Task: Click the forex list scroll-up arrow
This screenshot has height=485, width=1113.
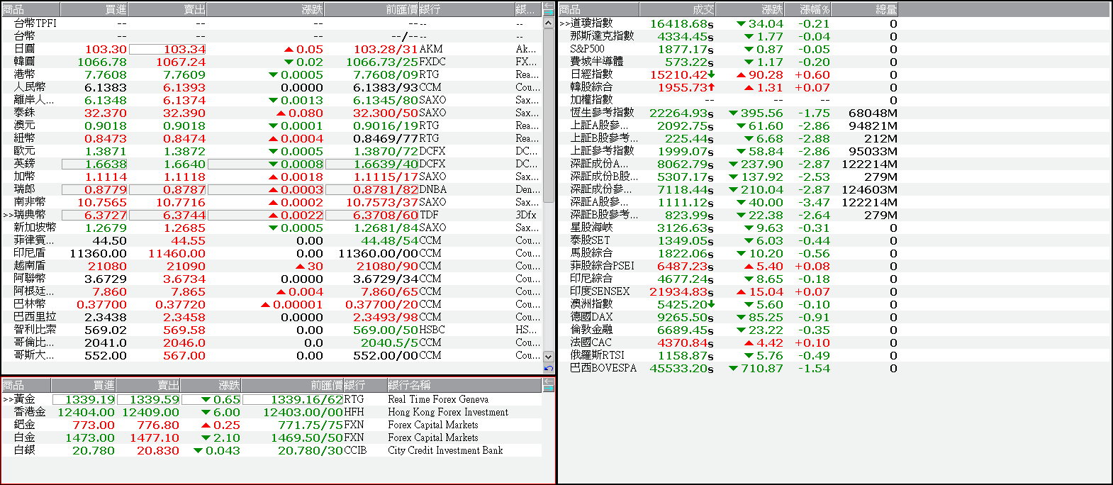Action: point(549,23)
